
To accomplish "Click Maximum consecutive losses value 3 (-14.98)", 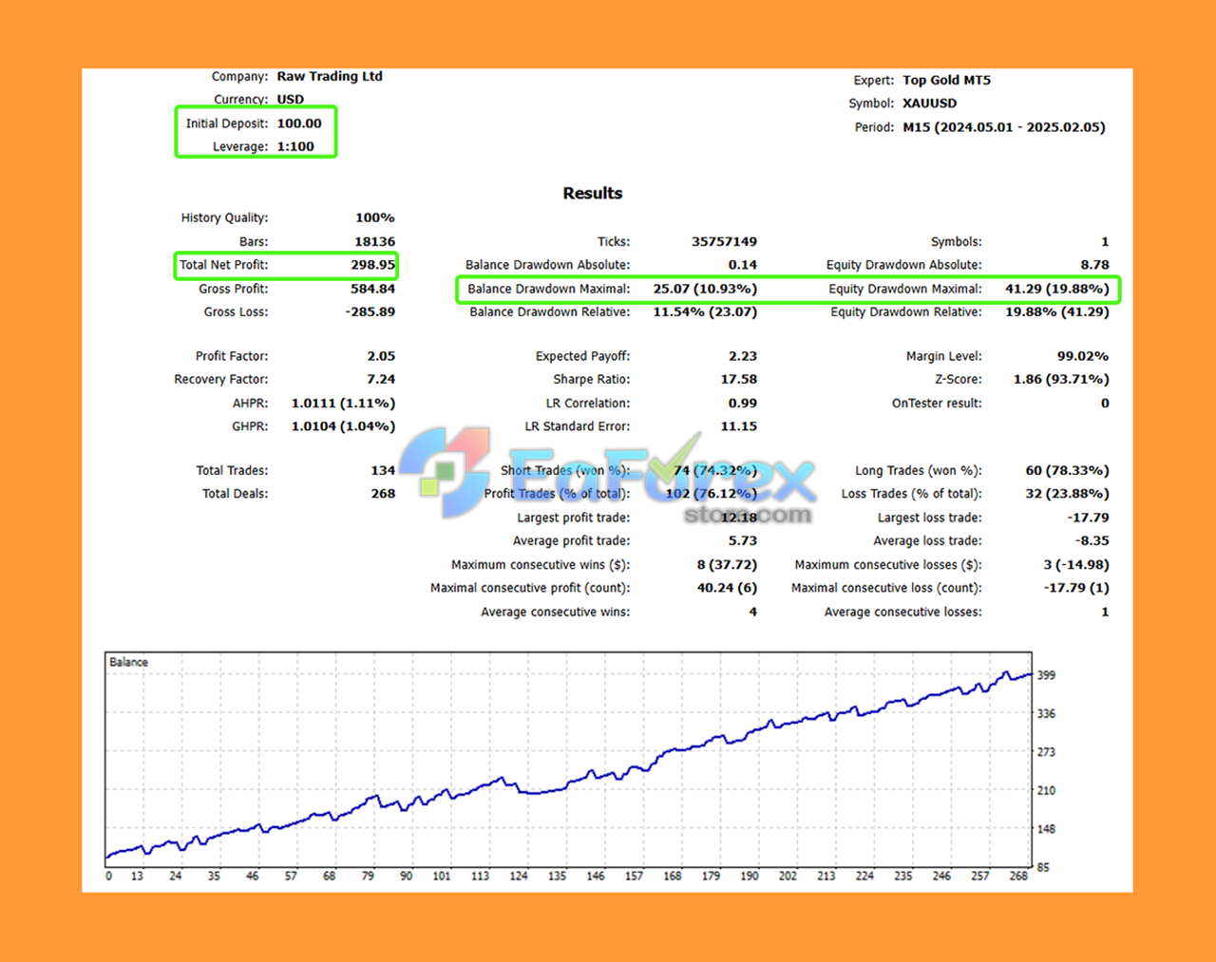I will point(1076,564).
